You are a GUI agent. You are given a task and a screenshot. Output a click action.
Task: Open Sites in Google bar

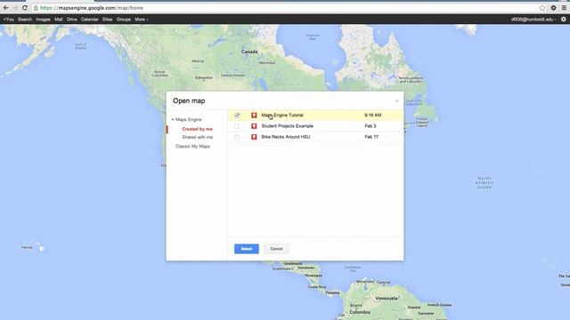[x=107, y=20]
